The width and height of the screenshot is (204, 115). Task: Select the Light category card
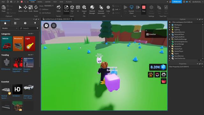tap(30, 44)
